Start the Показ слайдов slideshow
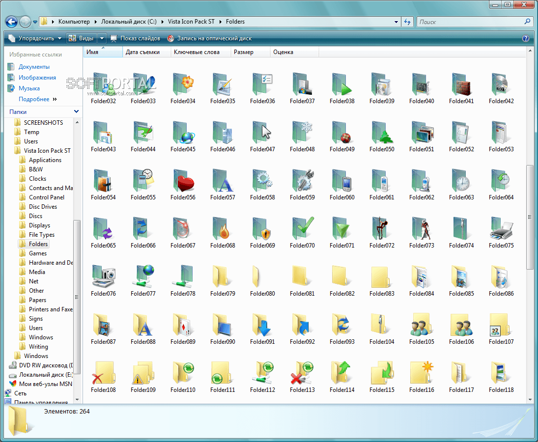Screen dimensions: 538x442 click(x=135, y=38)
